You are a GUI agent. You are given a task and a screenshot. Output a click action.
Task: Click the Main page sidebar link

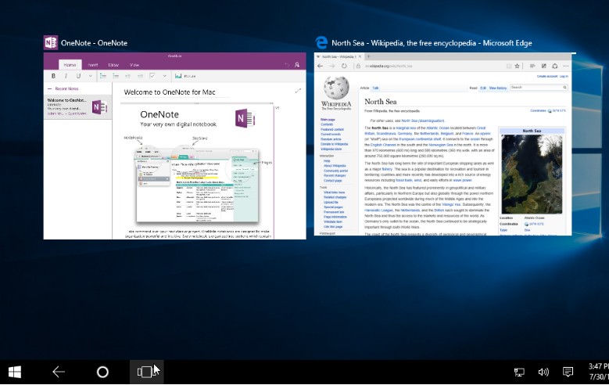[328, 120]
